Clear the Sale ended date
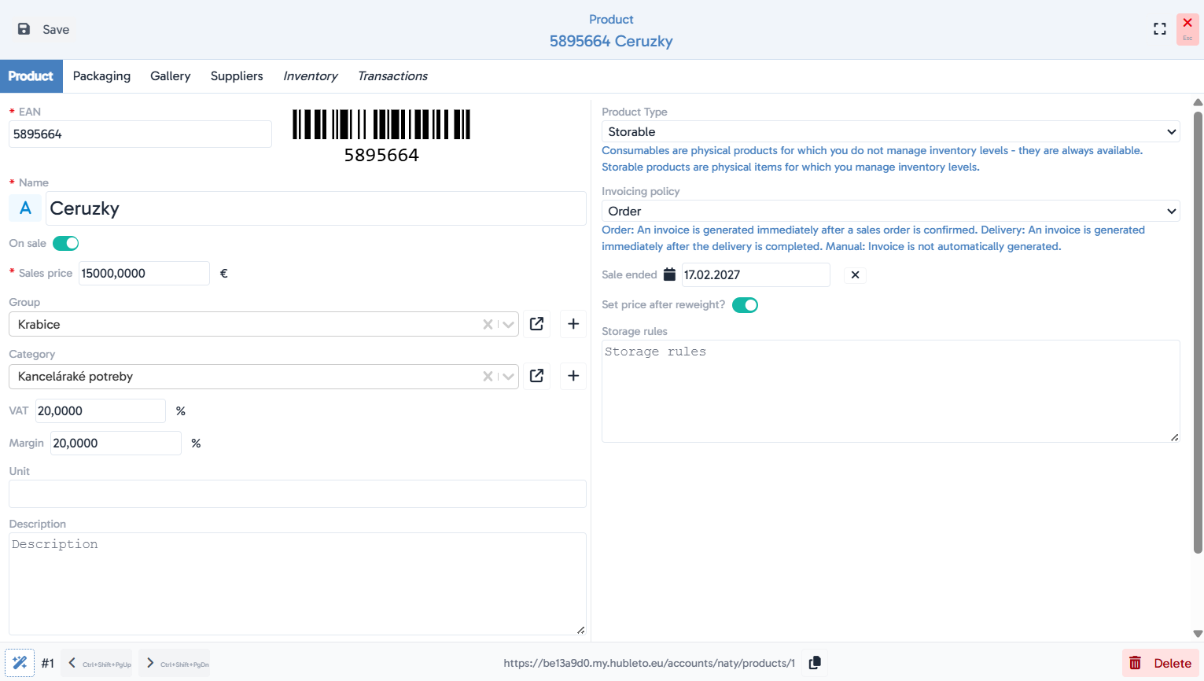Viewport: 1204px width, 681px height. click(855, 275)
